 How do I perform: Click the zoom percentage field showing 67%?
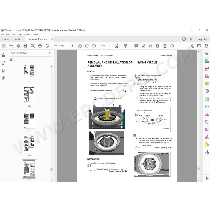point(103,46)
